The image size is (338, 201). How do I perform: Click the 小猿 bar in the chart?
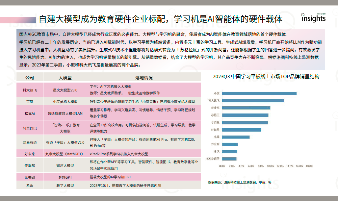click(236, 137)
